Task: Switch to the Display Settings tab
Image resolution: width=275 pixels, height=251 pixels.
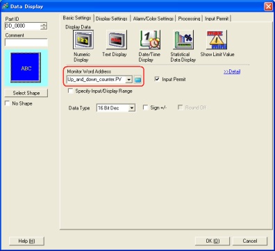Action: (x=112, y=19)
